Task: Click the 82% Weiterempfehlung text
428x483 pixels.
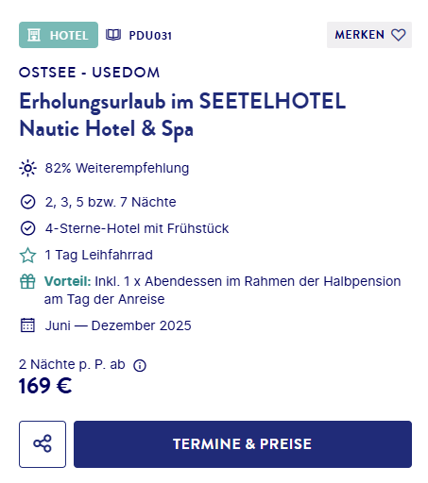Action: click(x=117, y=168)
